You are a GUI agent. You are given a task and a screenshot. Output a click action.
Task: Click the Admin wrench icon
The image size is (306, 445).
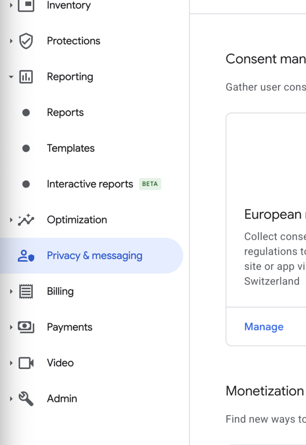coord(26,399)
